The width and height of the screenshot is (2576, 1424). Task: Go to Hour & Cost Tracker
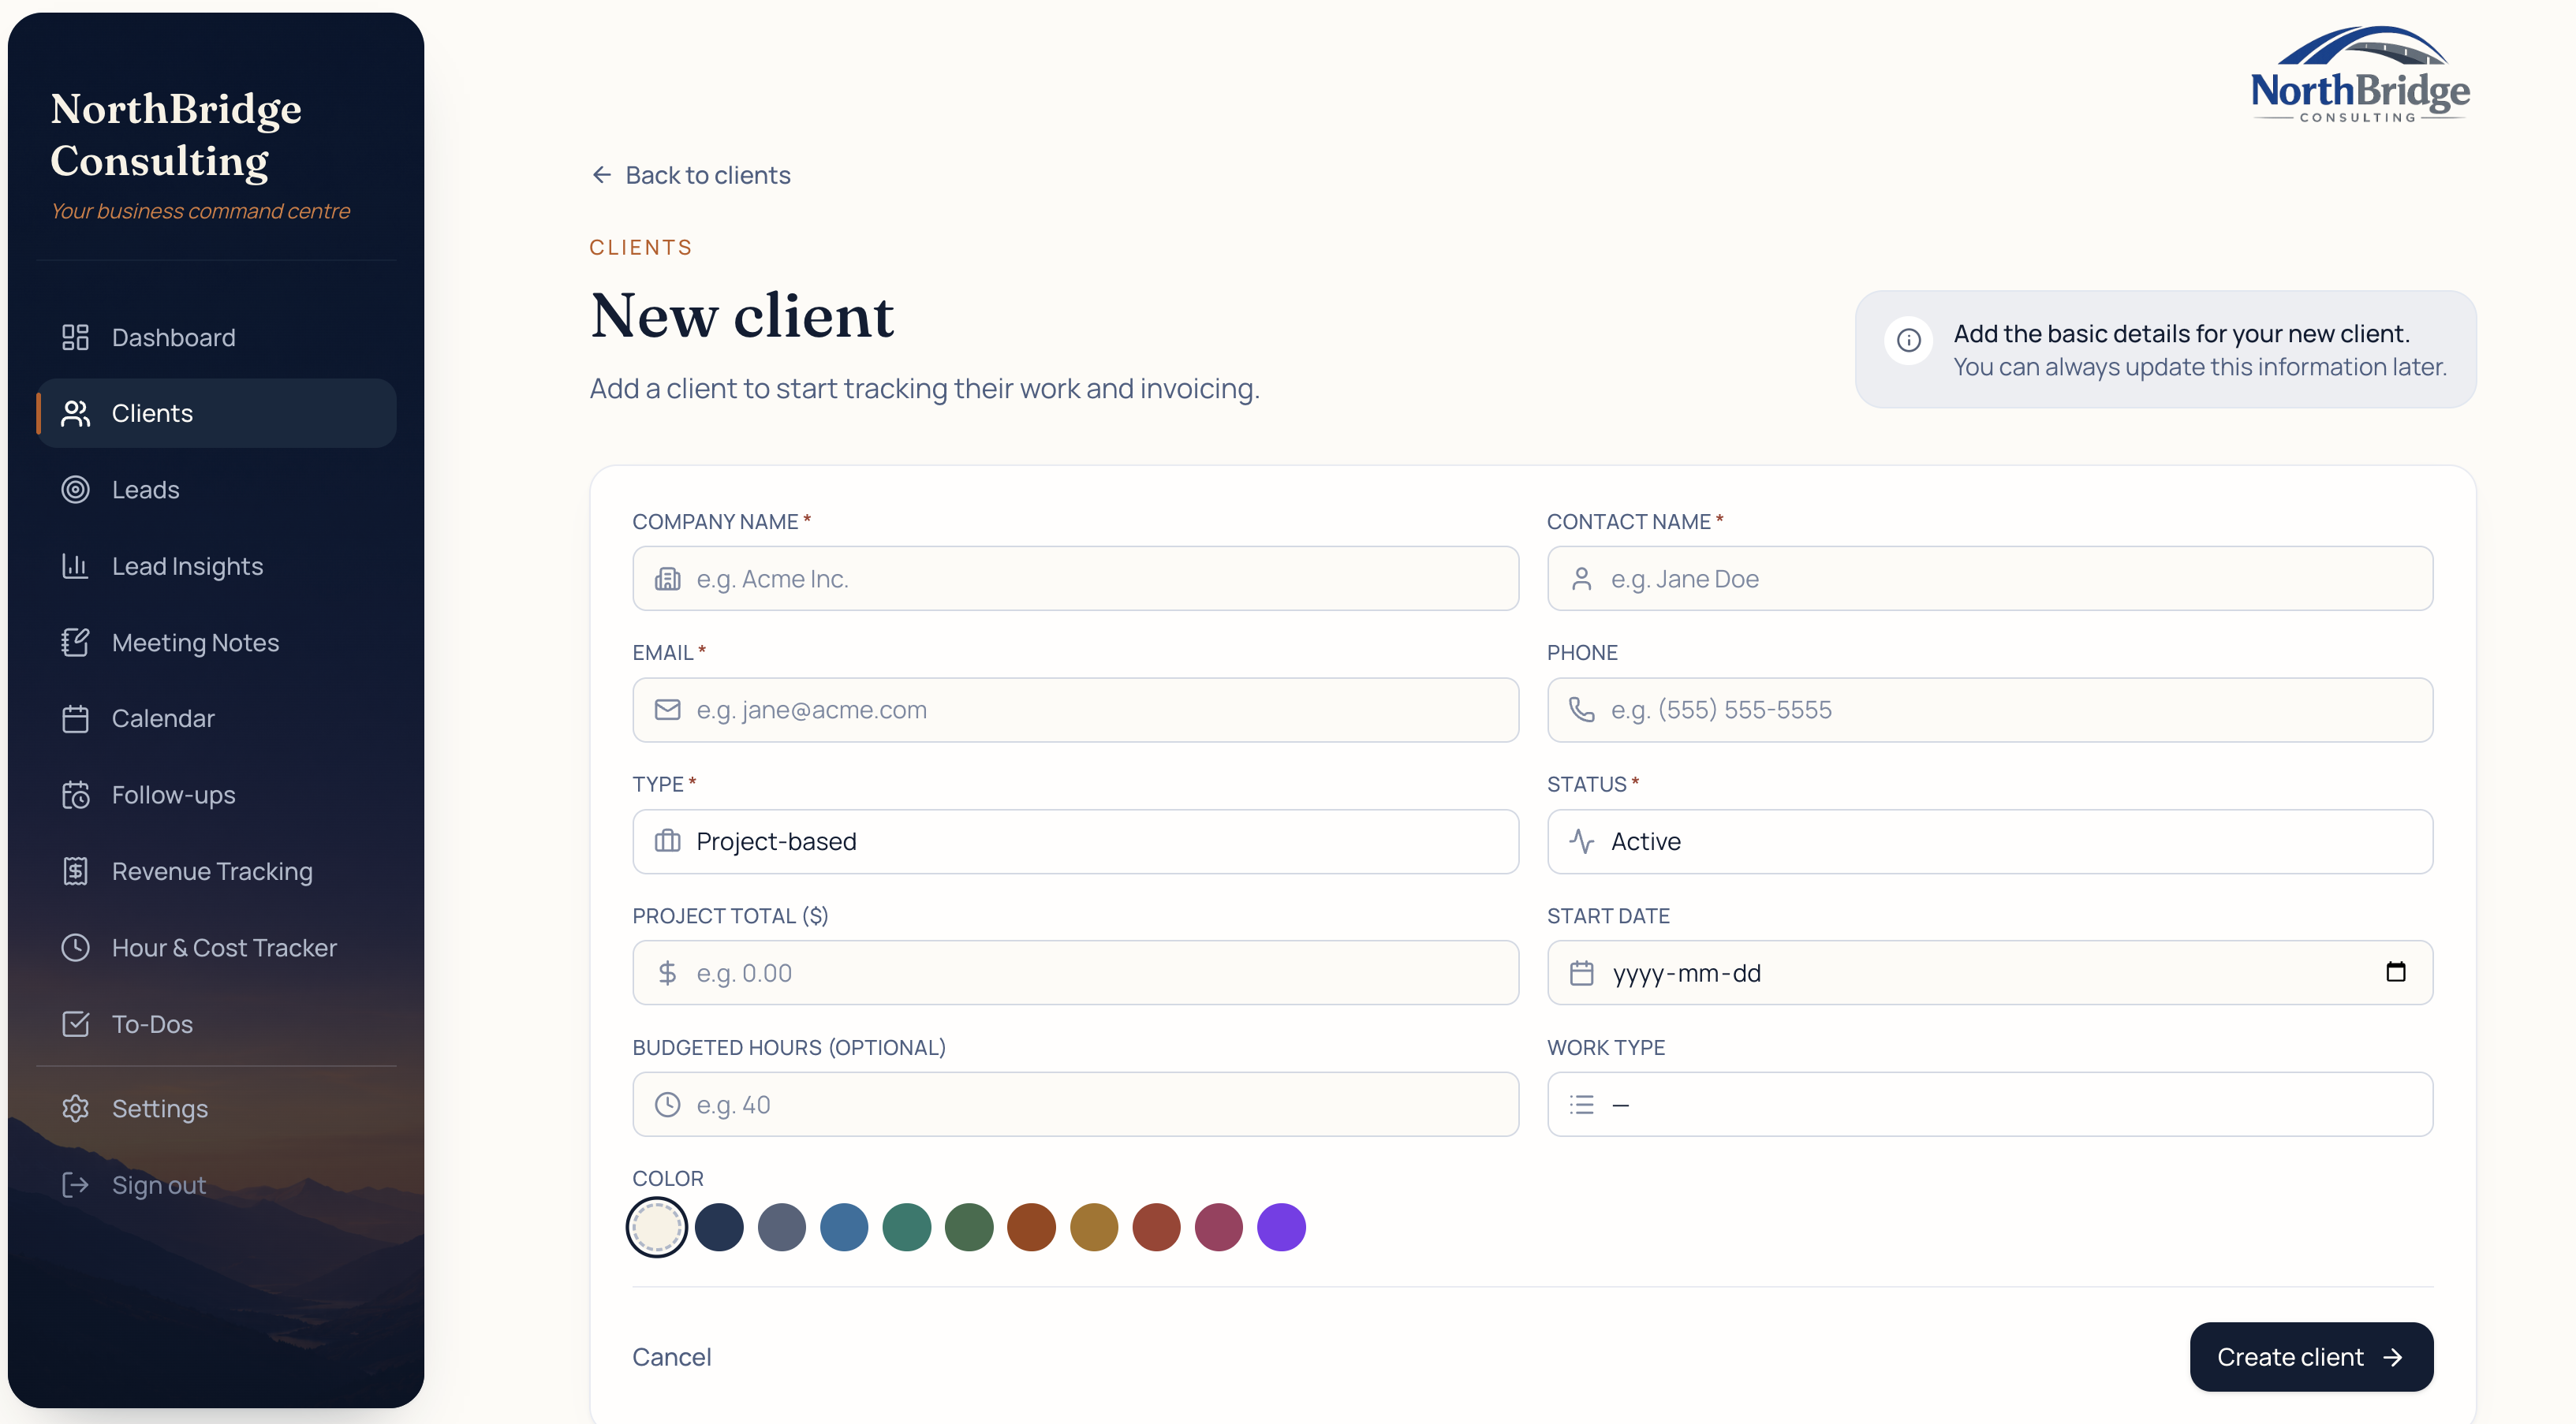click(x=216, y=948)
